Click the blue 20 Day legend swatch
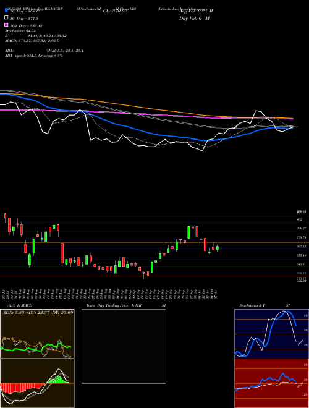The width and height of the screenshot is (309, 408). 6,11
